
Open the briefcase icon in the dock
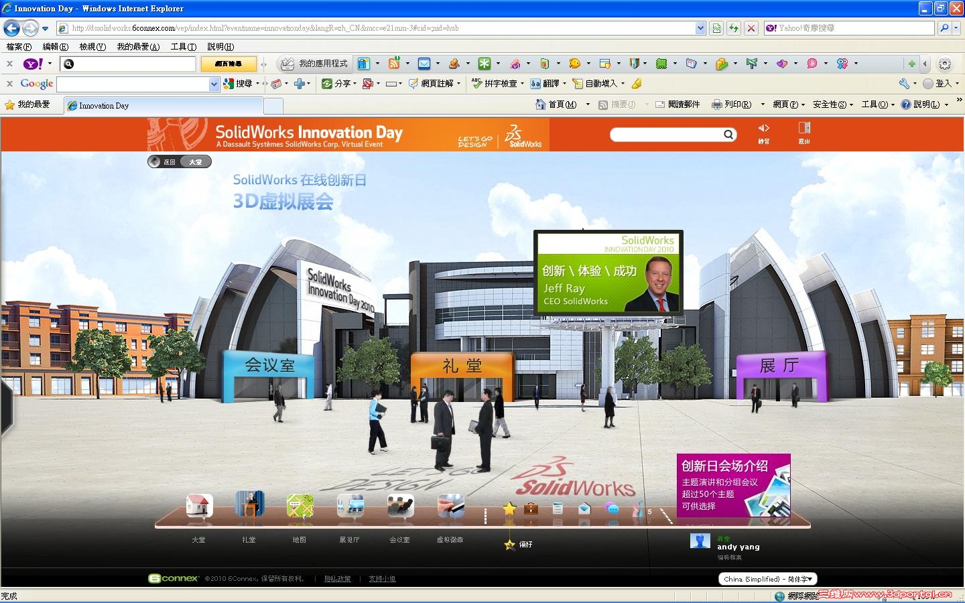531,509
